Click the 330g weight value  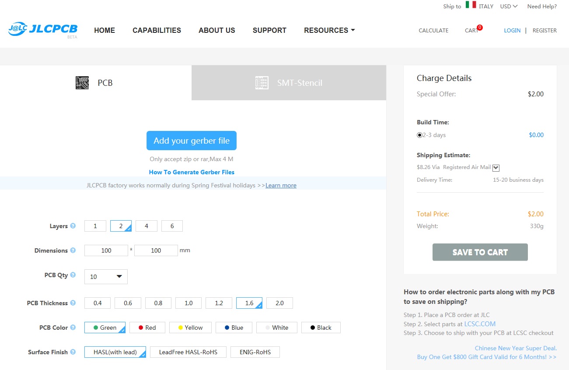pos(537,226)
